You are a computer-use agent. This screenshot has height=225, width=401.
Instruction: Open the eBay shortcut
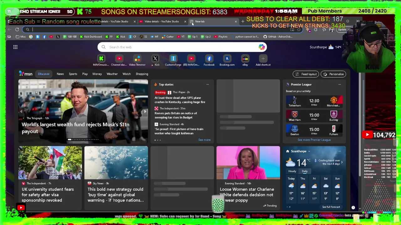[245, 61]
